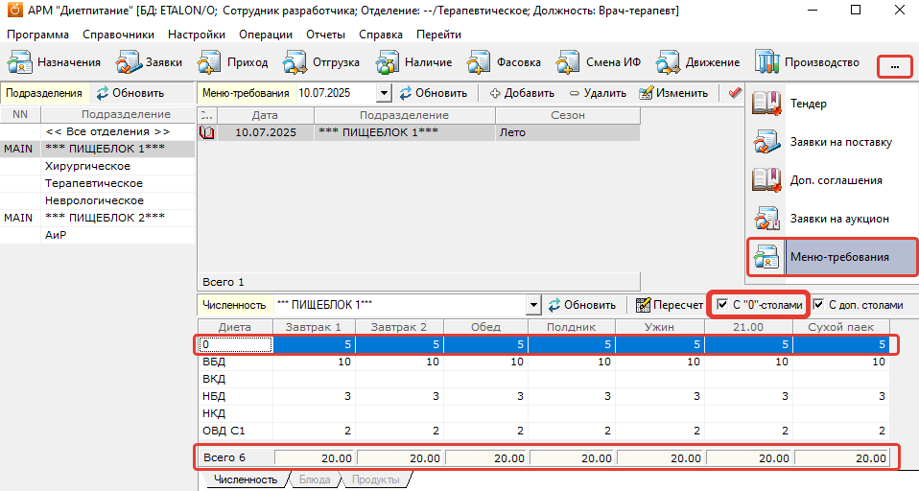The image size is (919, 491).
Task: Click the book icon in 10.07.2025 row
Action: [207, 132]
